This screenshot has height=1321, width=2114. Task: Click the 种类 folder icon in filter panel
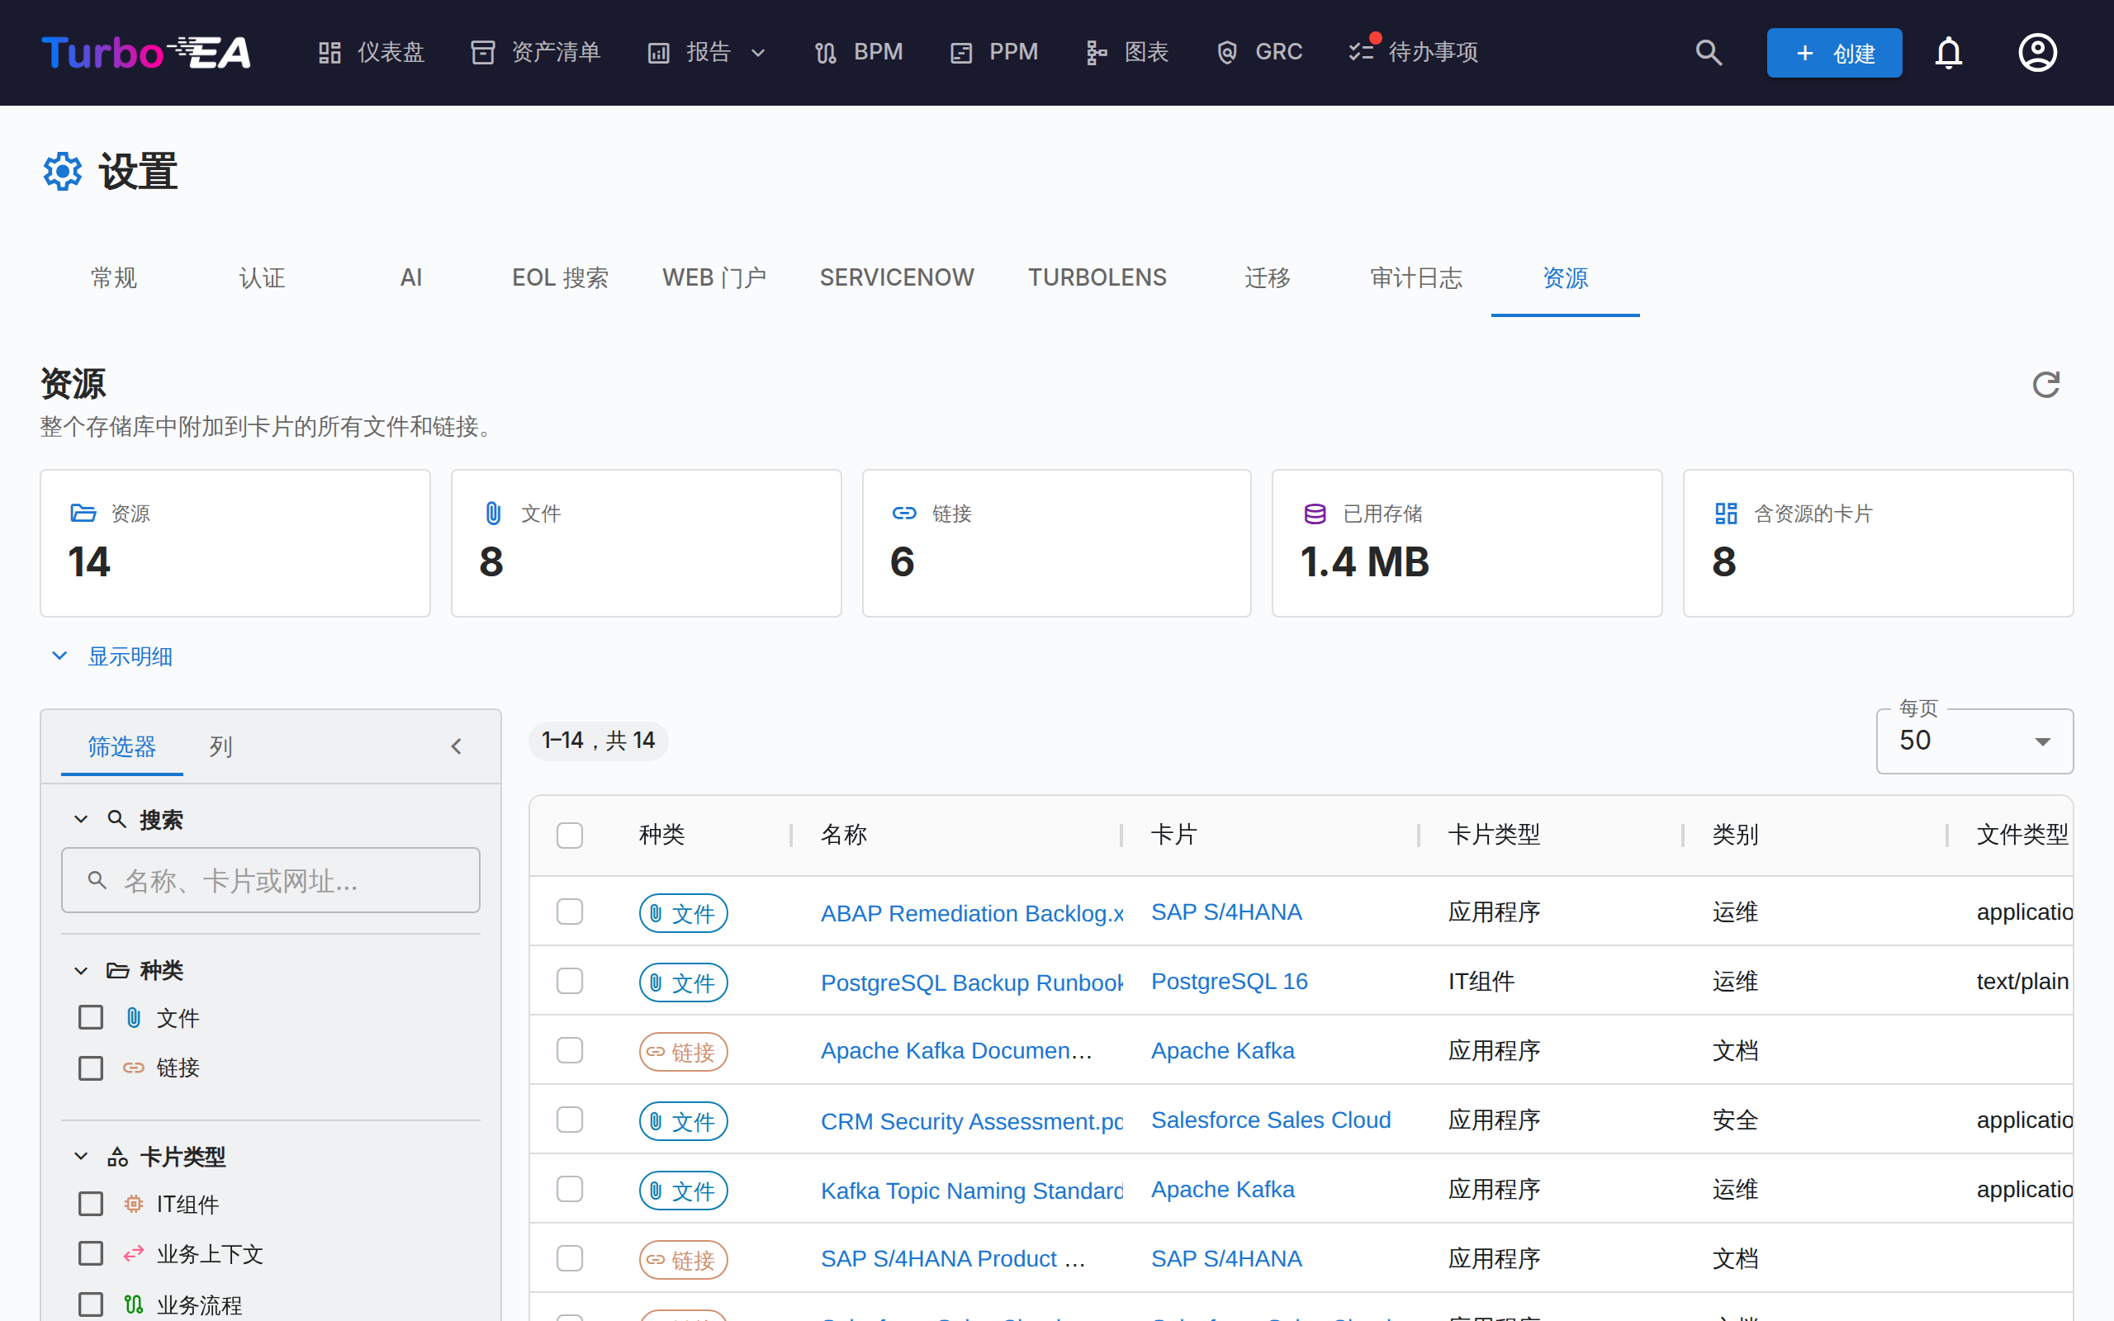coord(118,971)
